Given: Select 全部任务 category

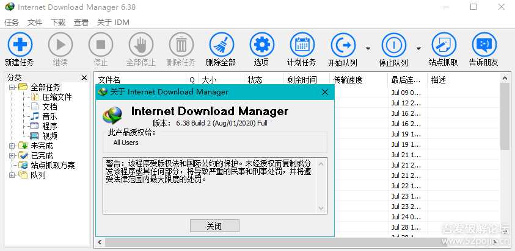Looking at the screenshot, I should pos(45,87).
